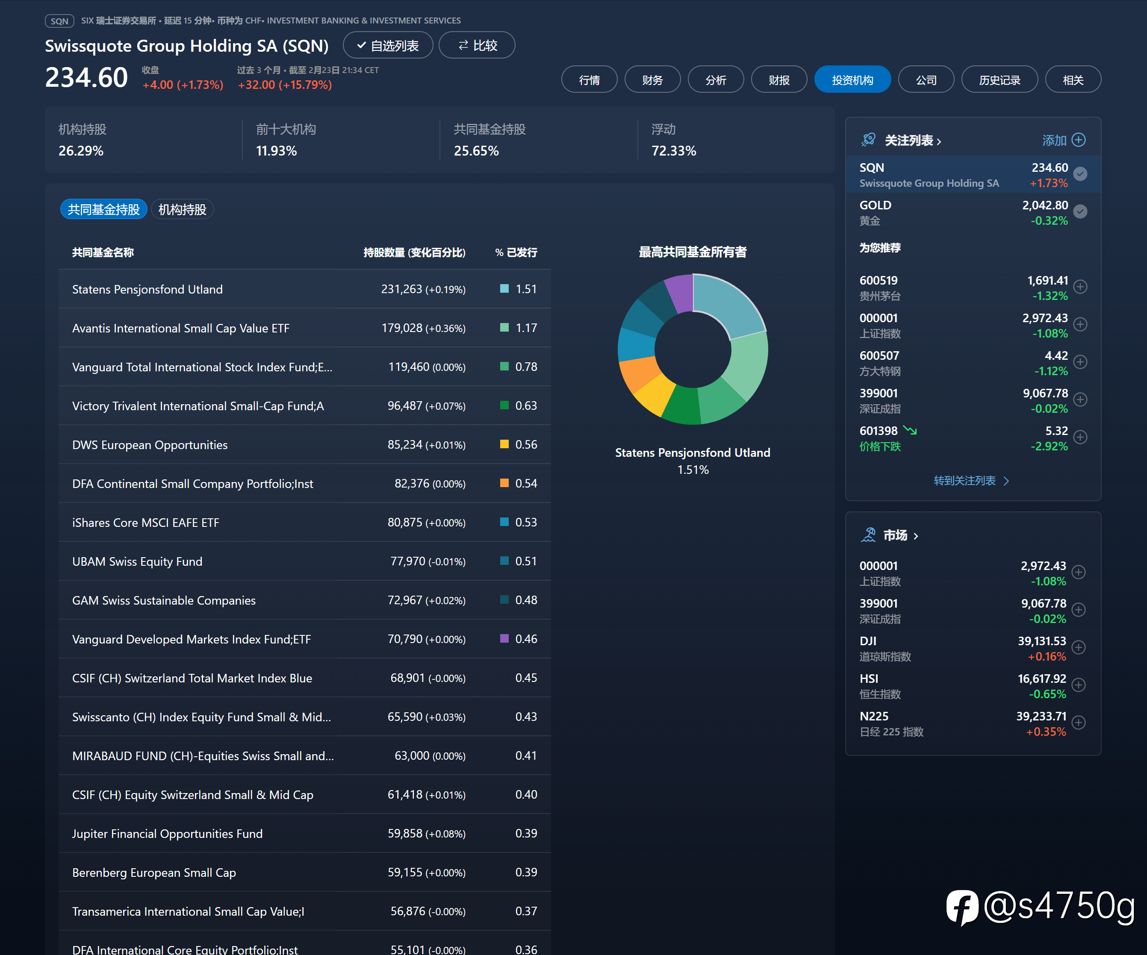Click the SQN ticker badge
Image resolution: width=1147 pixels, height=955 pixels.
coord(59,21)
